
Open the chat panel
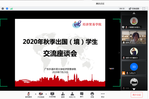82,95
